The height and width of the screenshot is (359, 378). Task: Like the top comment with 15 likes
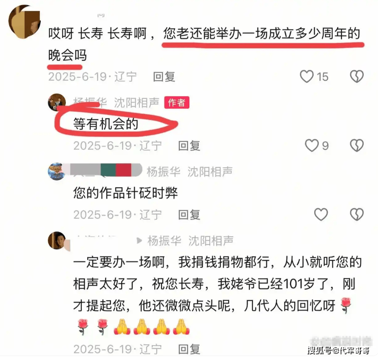pos(307,76)
